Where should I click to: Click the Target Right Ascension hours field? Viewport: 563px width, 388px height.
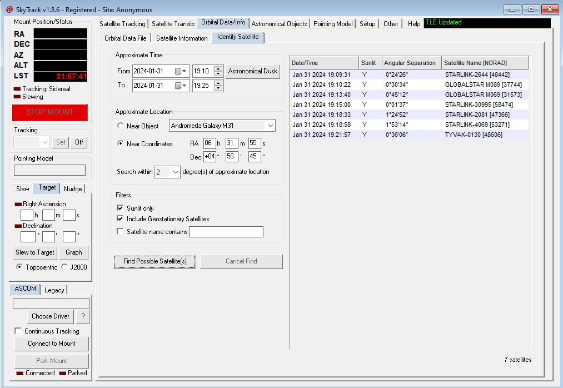pyautogui.click(x=27, y=215)
